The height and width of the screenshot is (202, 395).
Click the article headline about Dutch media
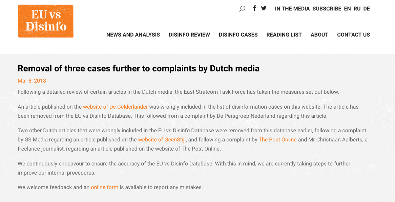pos(139,69)
